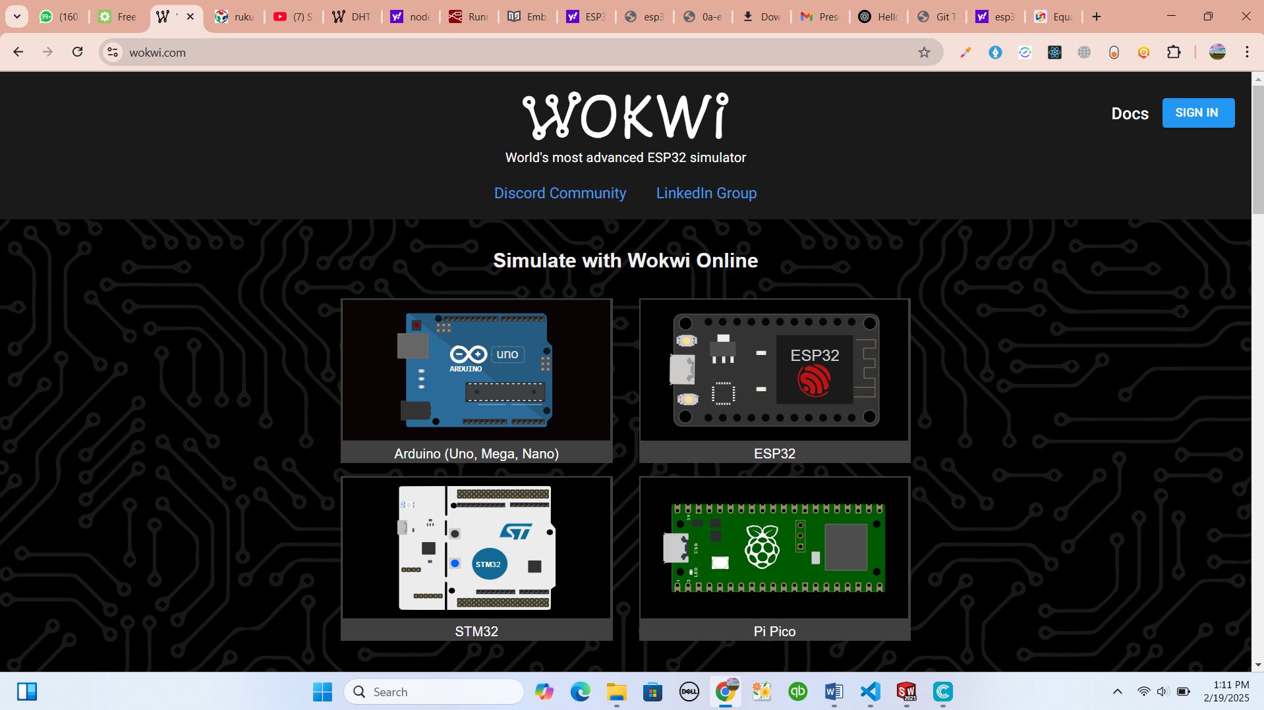Viewport: 1264px width, 710px height.
Task: Click the site information icon in address bar
Action: (113, 52)
